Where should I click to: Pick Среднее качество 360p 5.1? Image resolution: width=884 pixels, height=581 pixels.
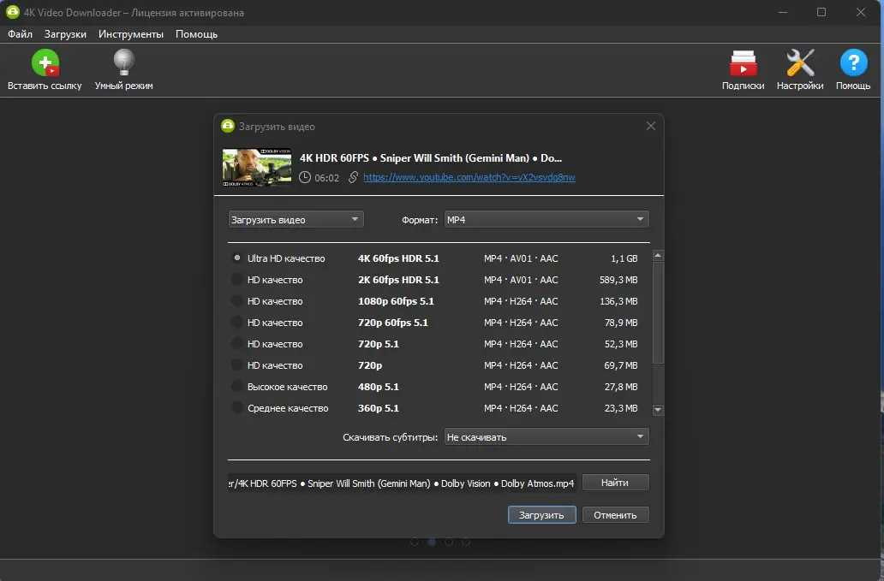(237, 407)
